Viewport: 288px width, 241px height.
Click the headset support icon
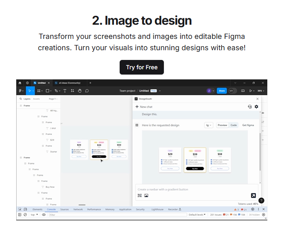249,107
